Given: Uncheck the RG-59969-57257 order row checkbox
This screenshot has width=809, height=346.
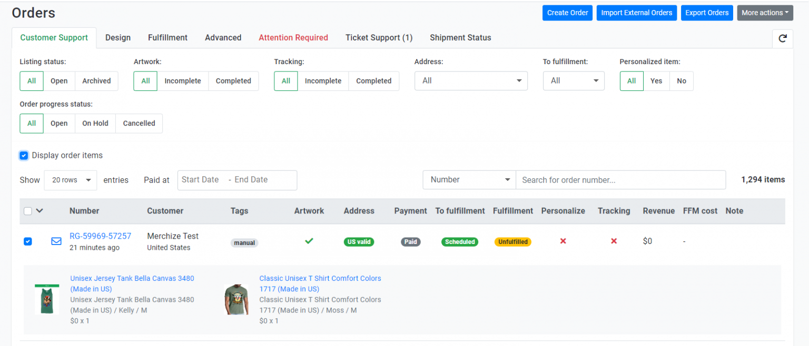Looking at the screenshot, I should coord(28,241).
